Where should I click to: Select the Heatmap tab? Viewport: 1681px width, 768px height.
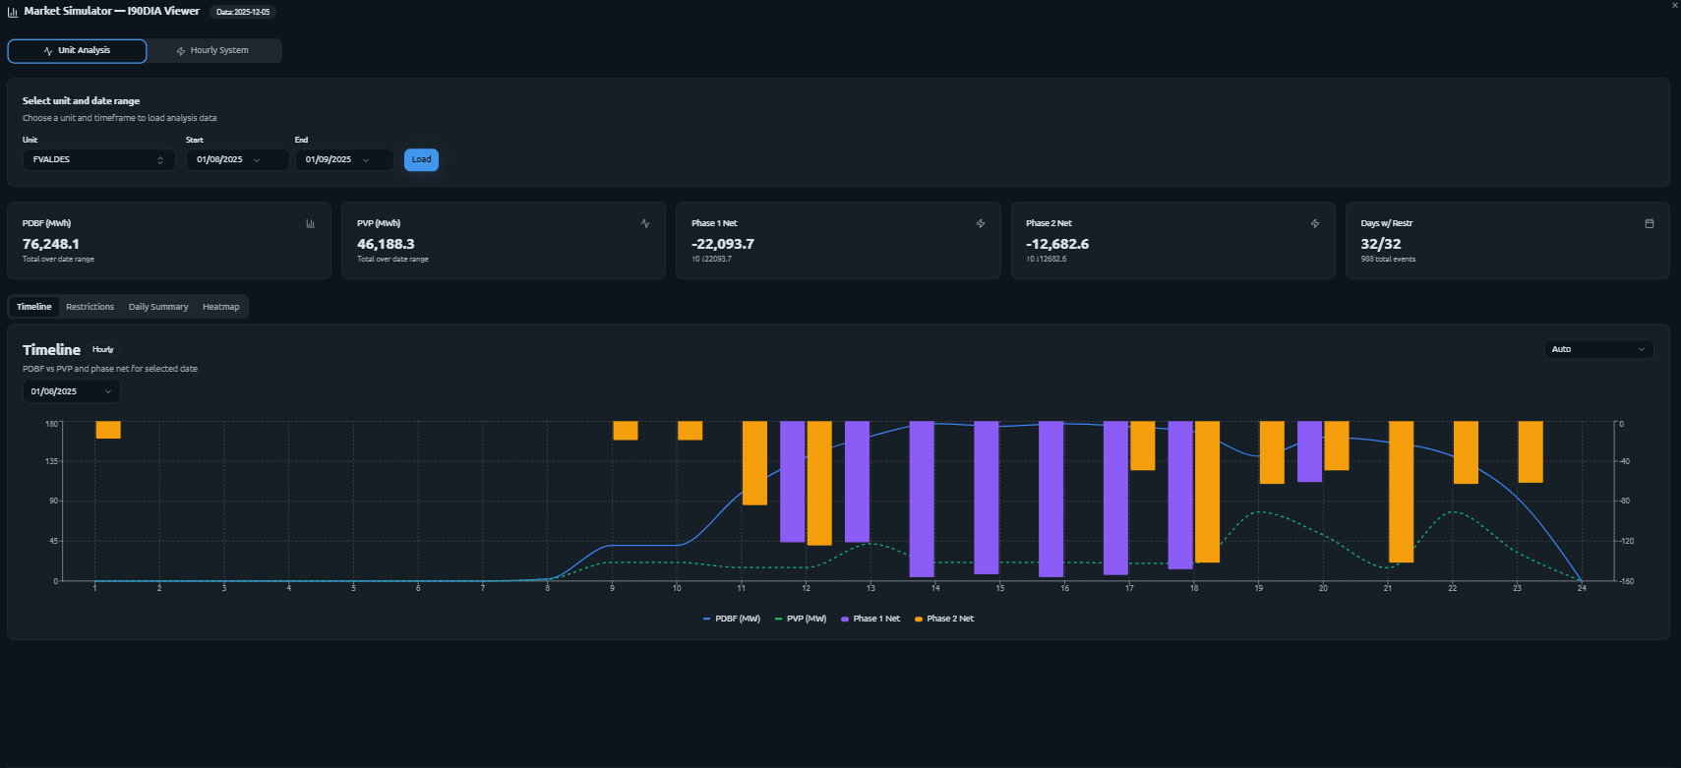tap(220, 307)
